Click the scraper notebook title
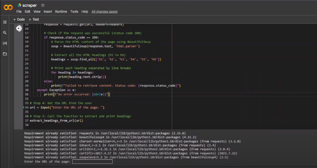 tap(29, 6)
